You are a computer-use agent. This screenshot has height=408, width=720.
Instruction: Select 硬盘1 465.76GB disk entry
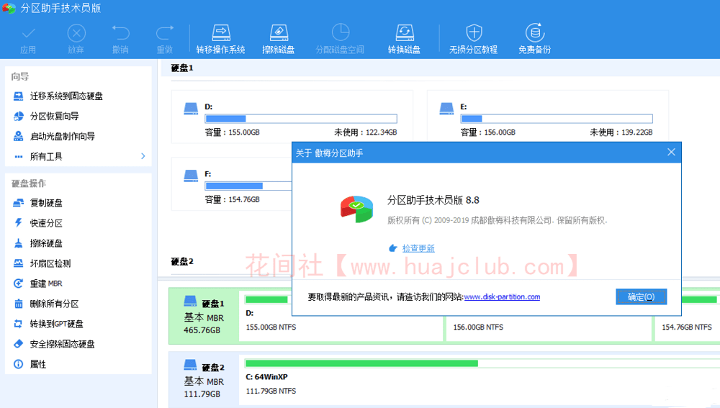[x=204, y=316]
